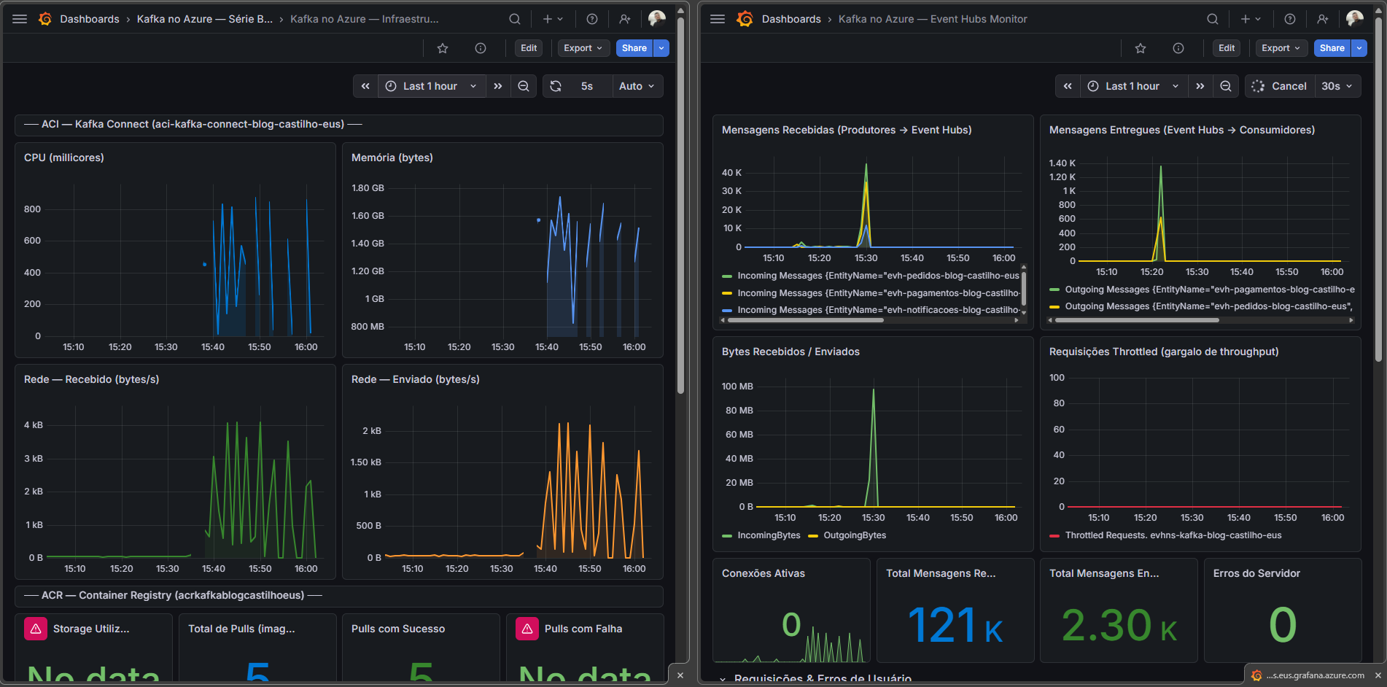The image size is (1387, 687).
Task: Open help icon in right Event Hubs window
Action: click(x=1290, y=19)
